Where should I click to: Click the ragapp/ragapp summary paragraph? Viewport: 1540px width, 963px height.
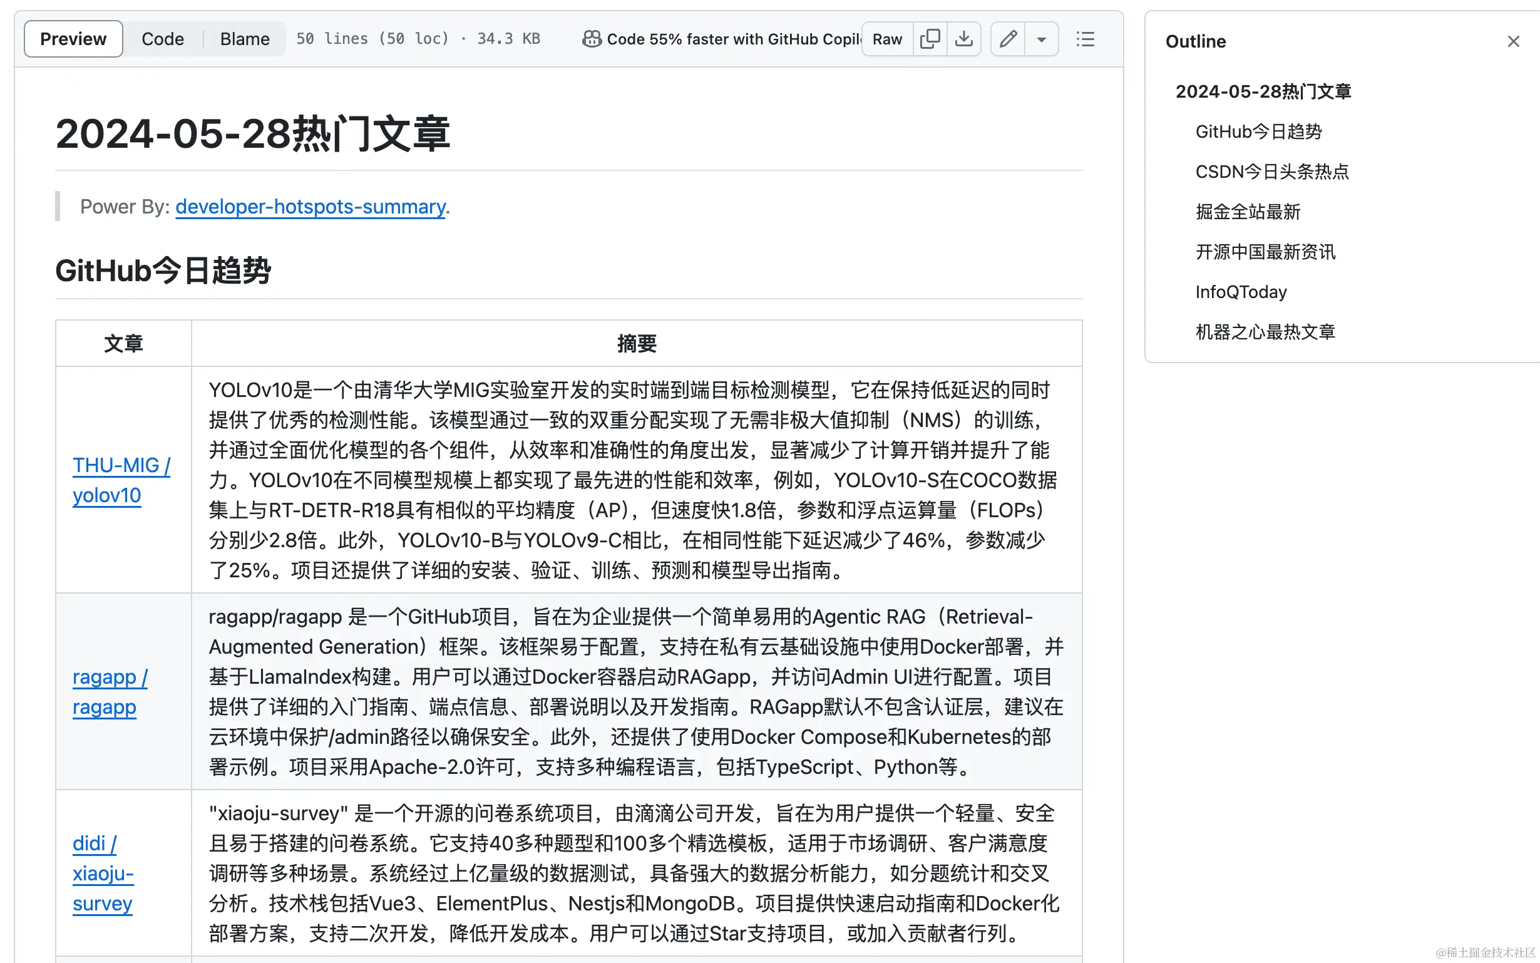(x=636, y=692)
